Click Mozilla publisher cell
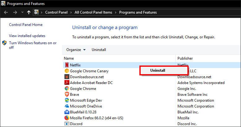The image size is (241, 127). [183, 118]
